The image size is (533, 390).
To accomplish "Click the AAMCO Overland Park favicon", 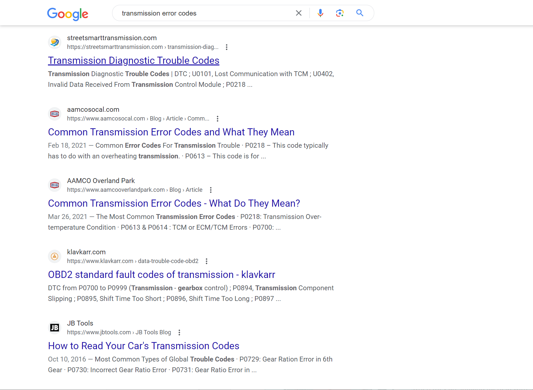I will click(55, 185).
